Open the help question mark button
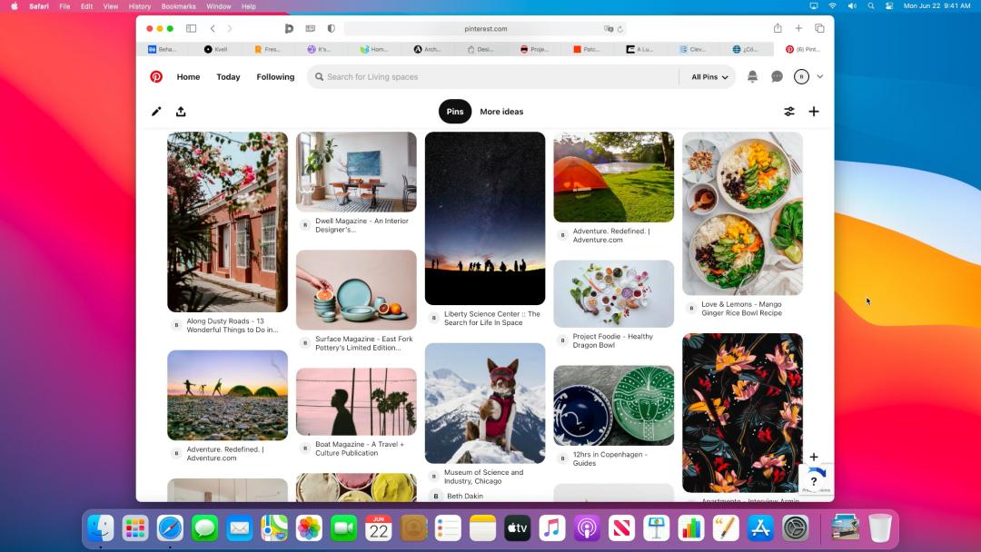This screenshot has height=552, width=981. (x=814, y=481)
